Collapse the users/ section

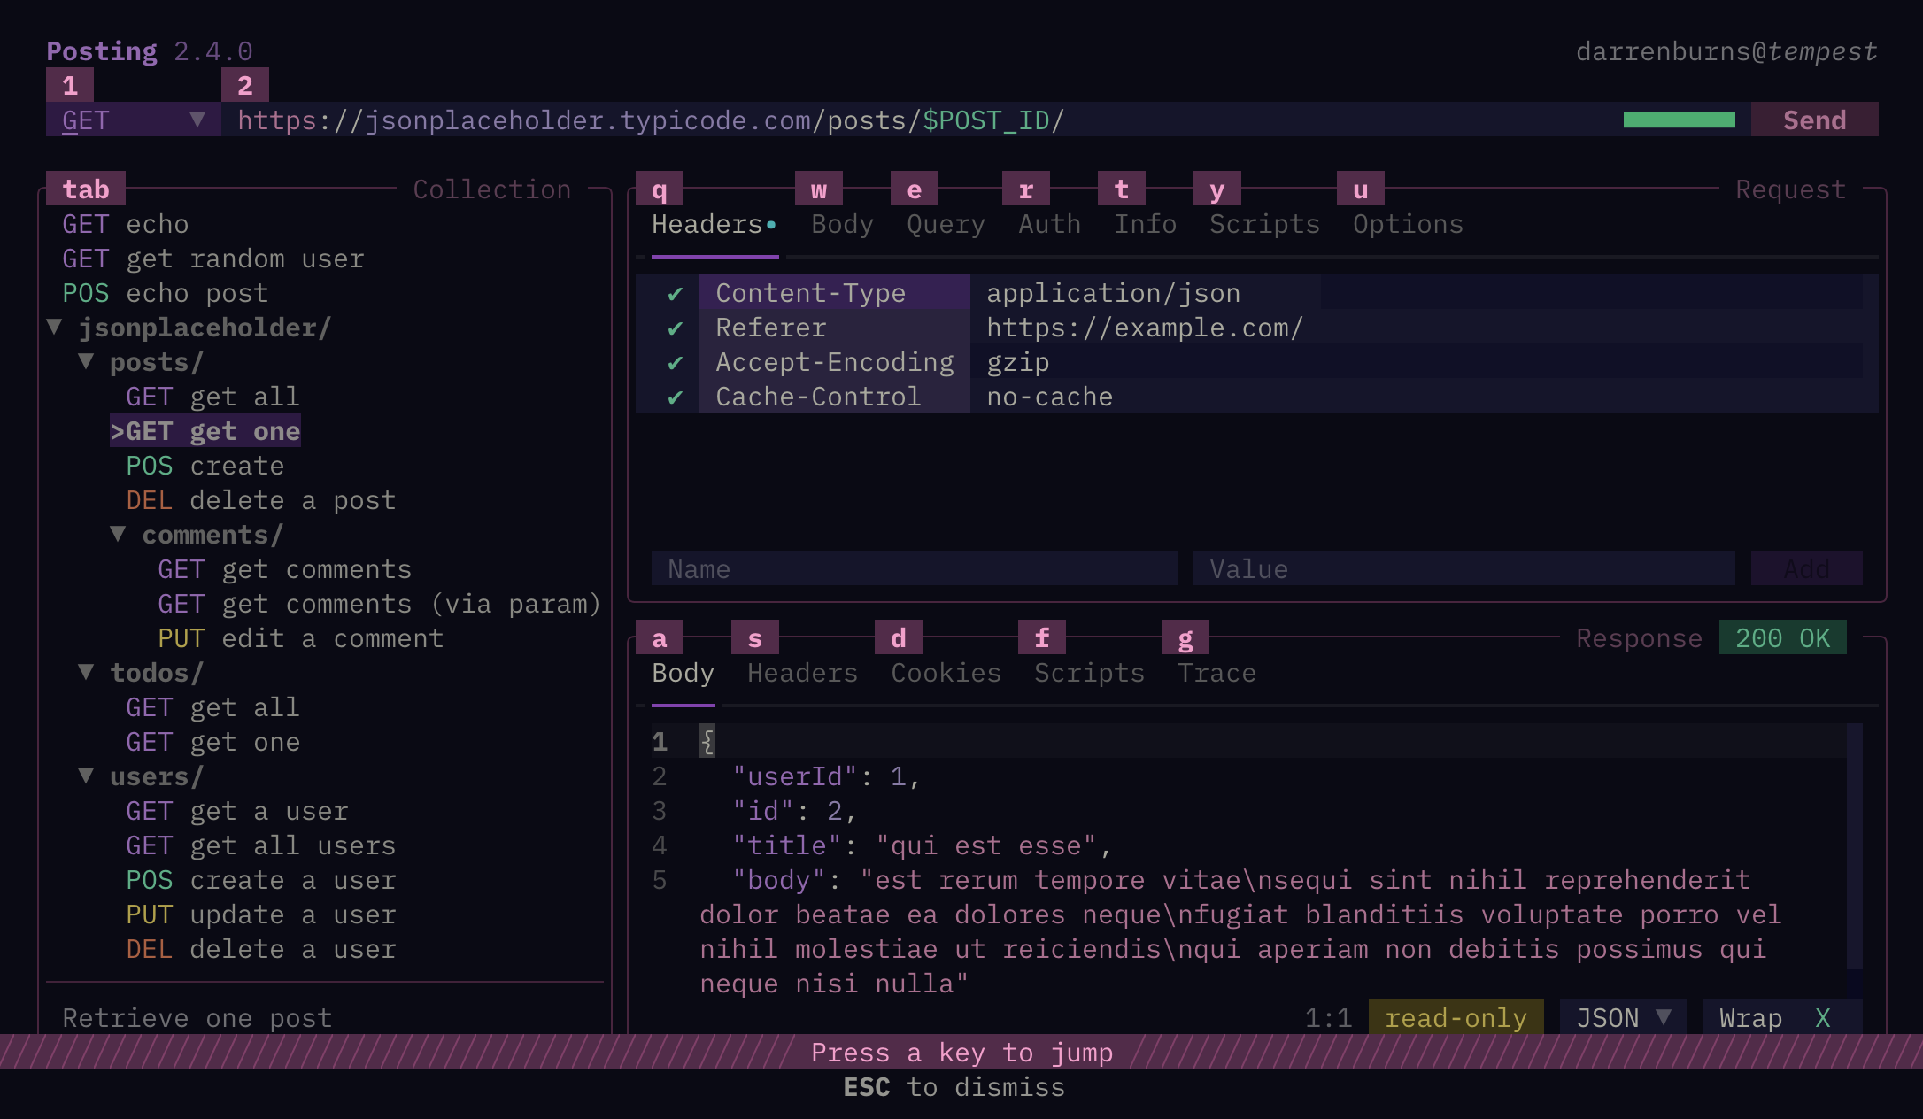pyautogui.click(x=87, y=776)
